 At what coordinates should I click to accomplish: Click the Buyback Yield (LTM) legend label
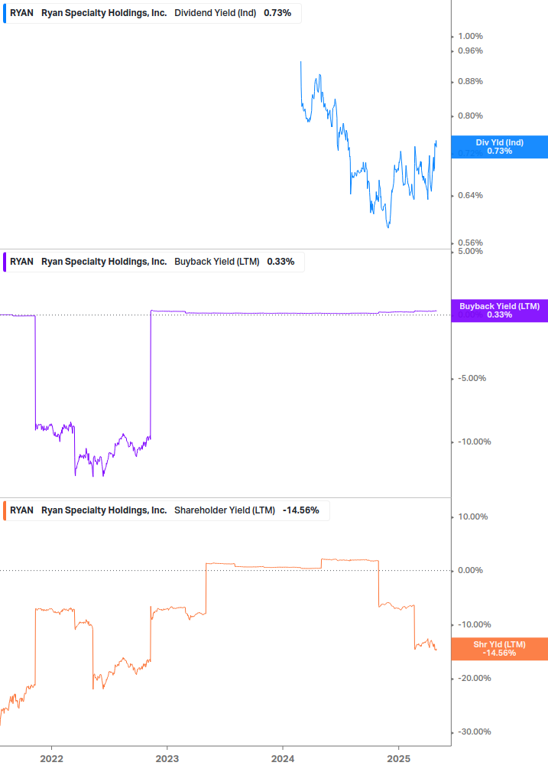coord(217,262)
